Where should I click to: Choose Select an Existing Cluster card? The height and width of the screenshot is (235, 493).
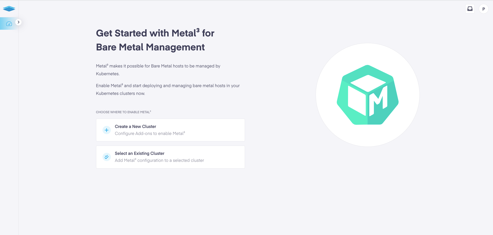tap(170, 157)
